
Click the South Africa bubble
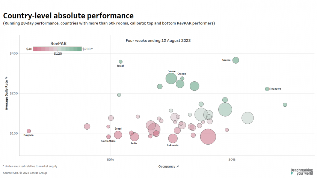pos(109,137)
